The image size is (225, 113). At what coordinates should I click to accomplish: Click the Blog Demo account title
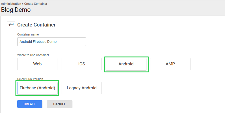point(16,10)
